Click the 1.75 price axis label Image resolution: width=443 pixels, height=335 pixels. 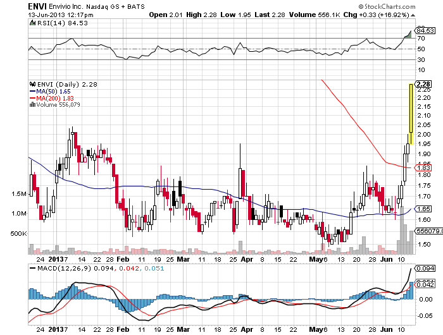[x=424, y=185]
